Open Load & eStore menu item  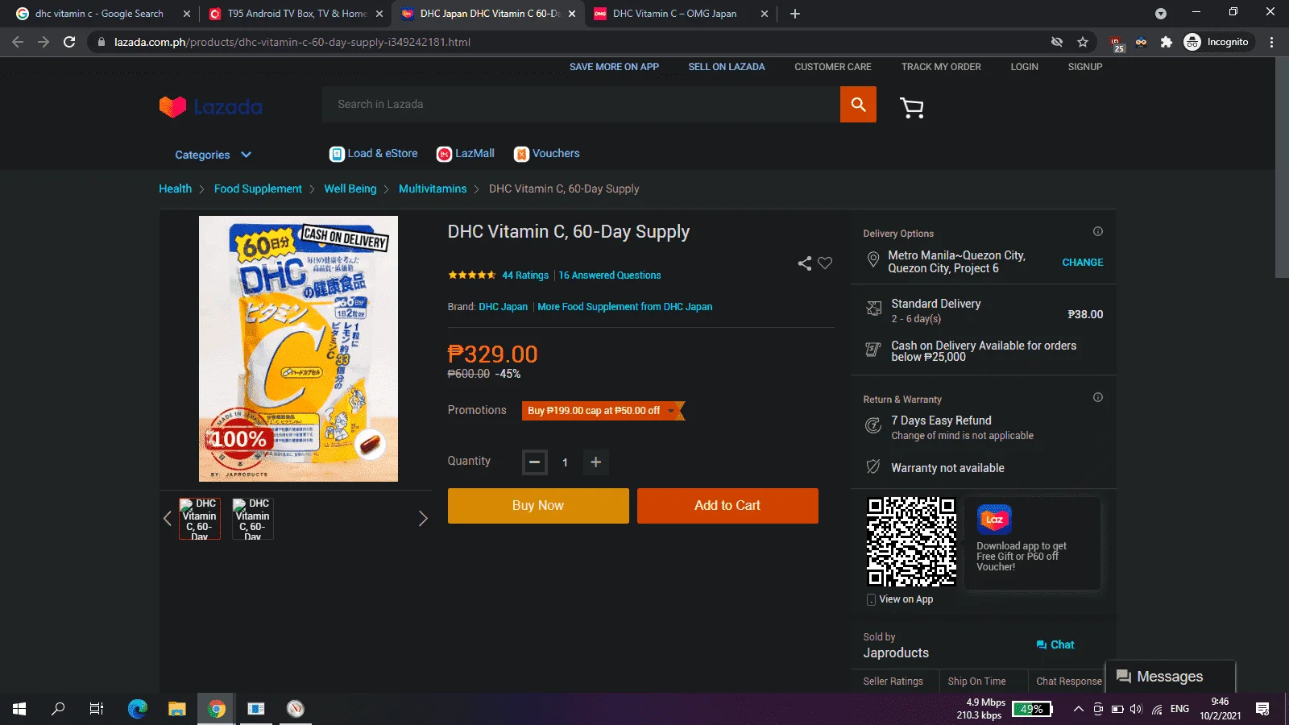pos(374,154)
